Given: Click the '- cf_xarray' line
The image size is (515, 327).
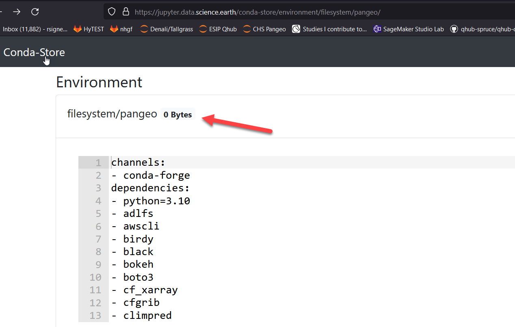Looking at the screenshot, I should [144, 290].
